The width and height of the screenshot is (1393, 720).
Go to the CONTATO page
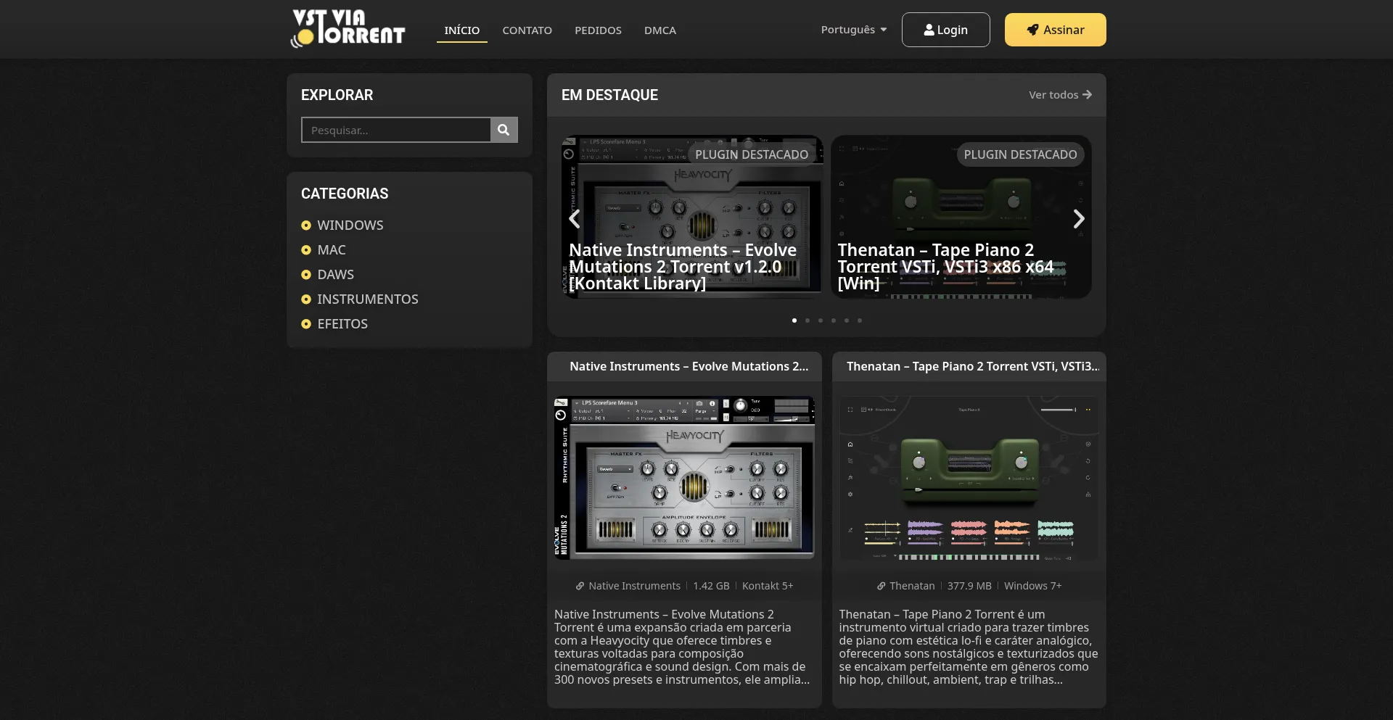(x=527, y=30)
